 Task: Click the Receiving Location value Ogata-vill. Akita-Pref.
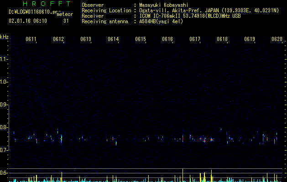[171, 10]
